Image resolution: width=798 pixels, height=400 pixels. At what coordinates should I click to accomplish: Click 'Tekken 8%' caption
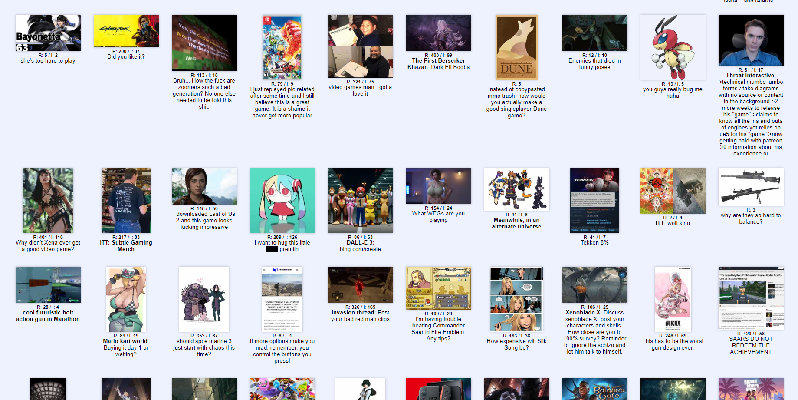(594, 243)
